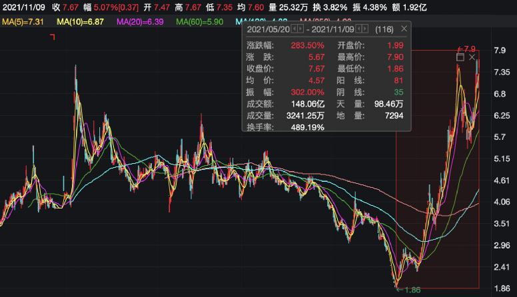Screen dimensions: 517x297
Task: Click the 7.35 price axis label
Action: point(501,72)
